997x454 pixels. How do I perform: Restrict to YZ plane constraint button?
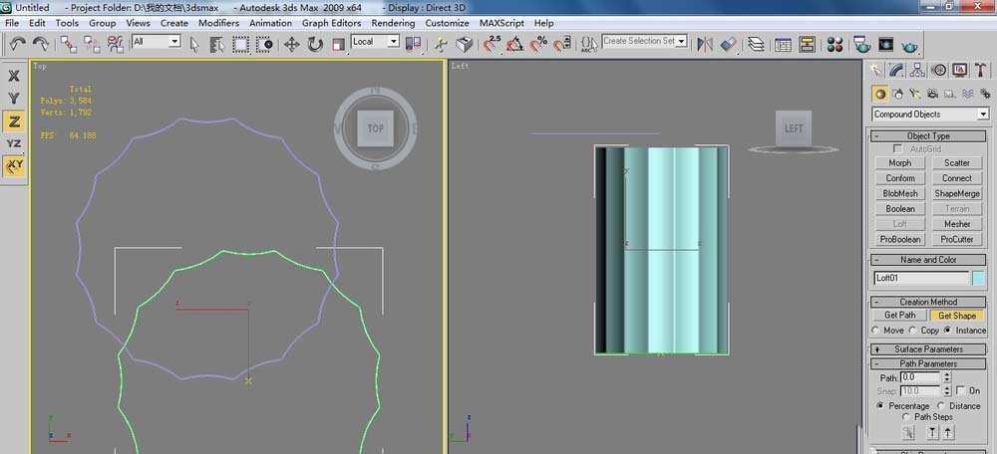14,144
